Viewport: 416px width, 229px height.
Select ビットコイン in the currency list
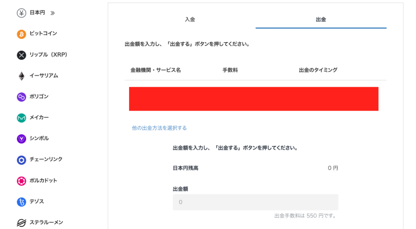43,33
